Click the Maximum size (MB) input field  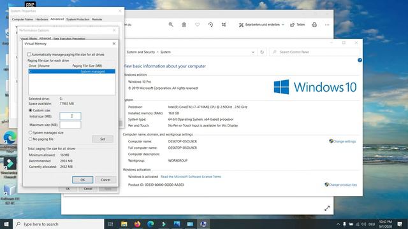pos(70,125)
